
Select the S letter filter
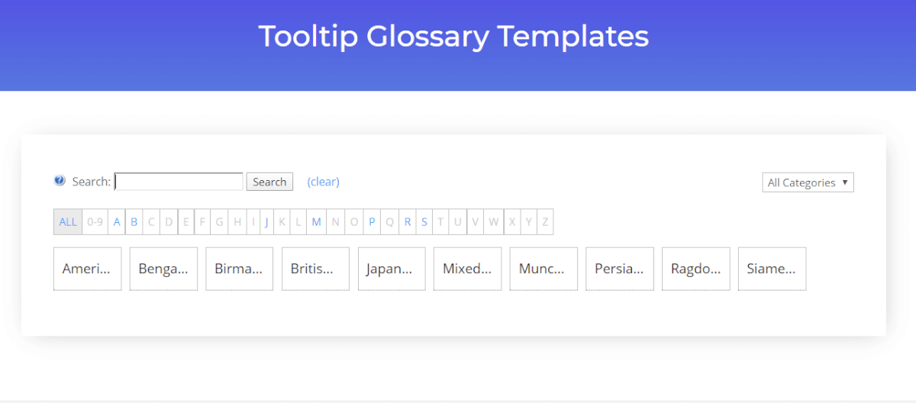pyautogui.click(x=424, y=222)
